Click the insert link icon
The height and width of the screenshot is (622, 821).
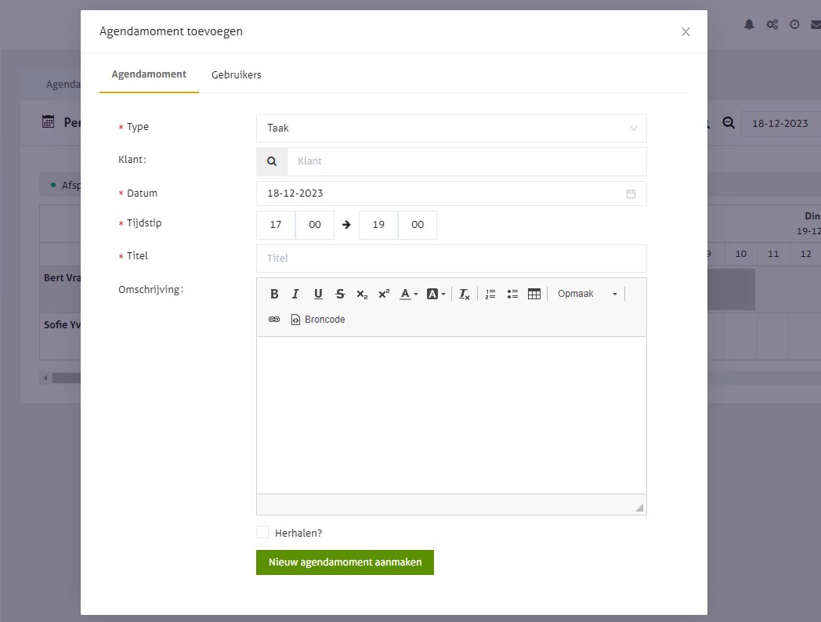coord(274,320)
